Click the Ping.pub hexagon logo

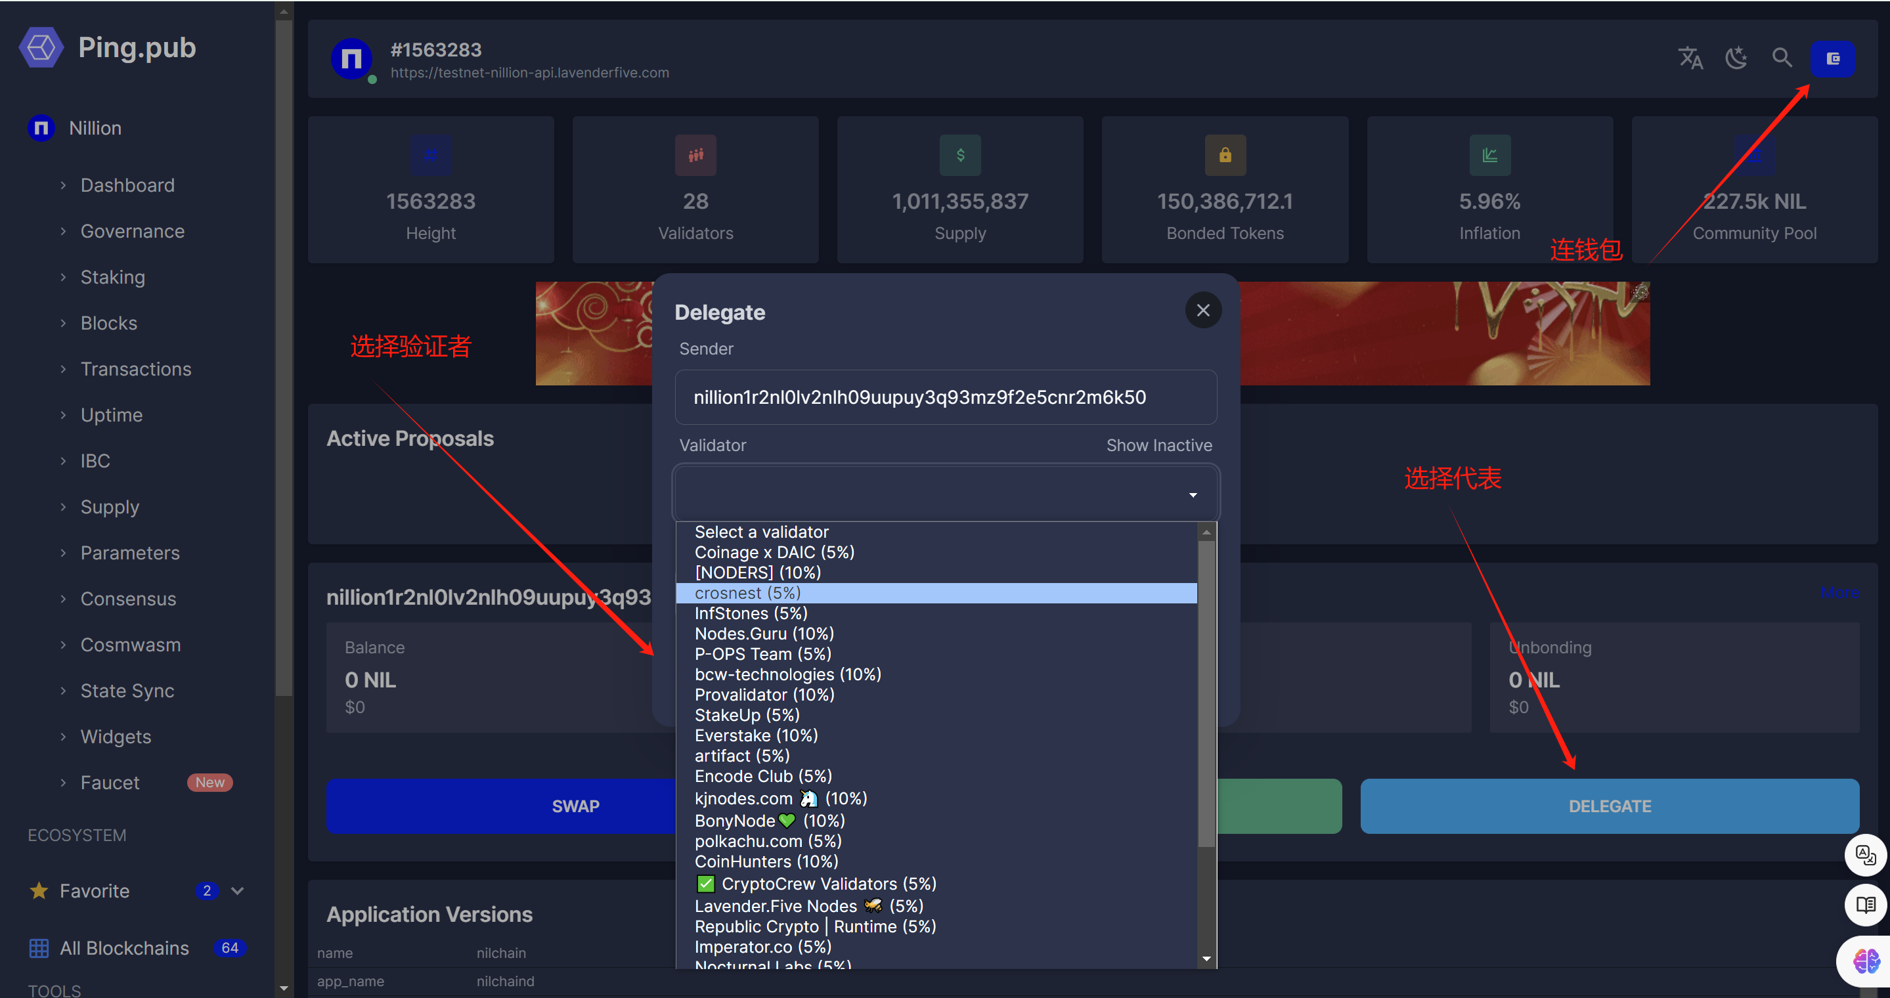(x=41, y=48)
